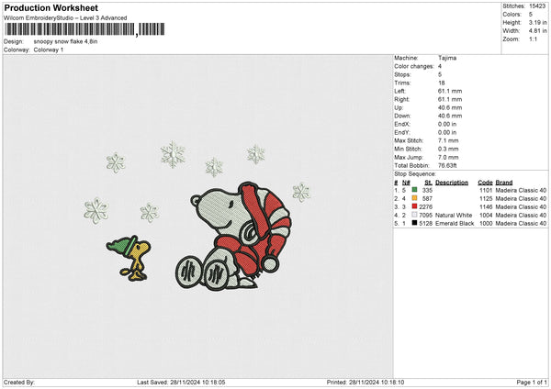
Task: Click the 'Created By:' footer label
Action: click(x=19, y=383)
